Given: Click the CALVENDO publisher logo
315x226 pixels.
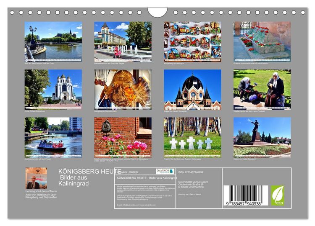Looking at the screenshot, I should (165, 171).
